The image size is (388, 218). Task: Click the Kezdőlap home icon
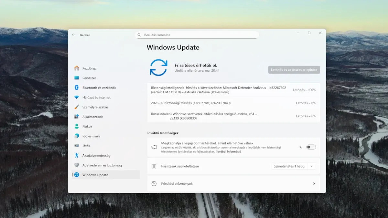(77, 68)
